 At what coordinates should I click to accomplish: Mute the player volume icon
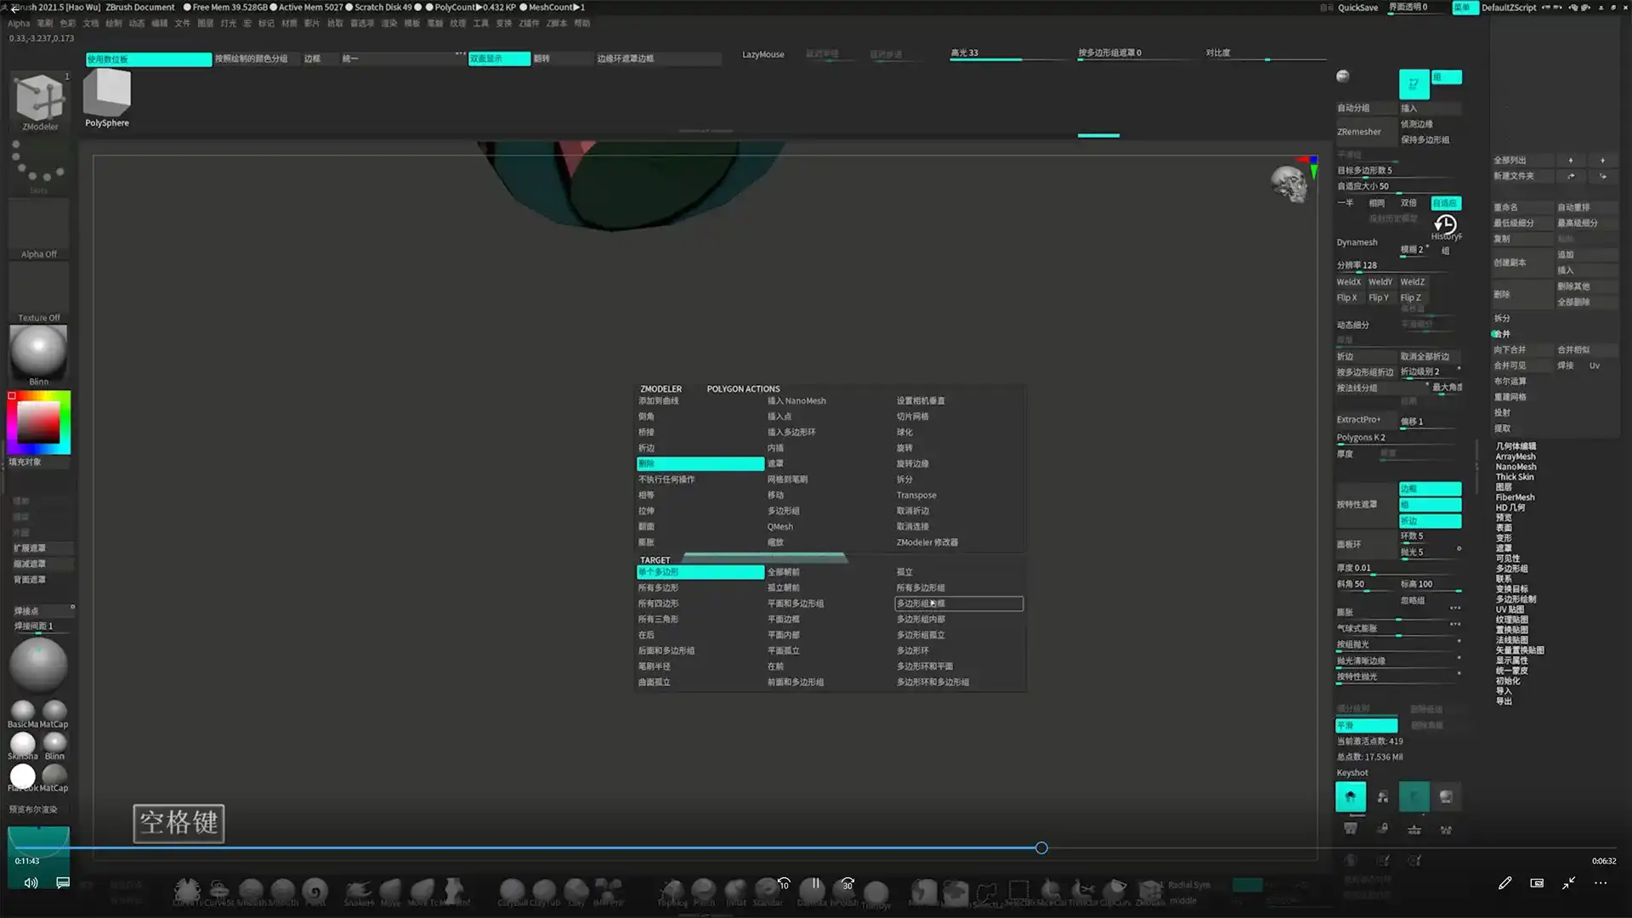[x=31, y=883]
